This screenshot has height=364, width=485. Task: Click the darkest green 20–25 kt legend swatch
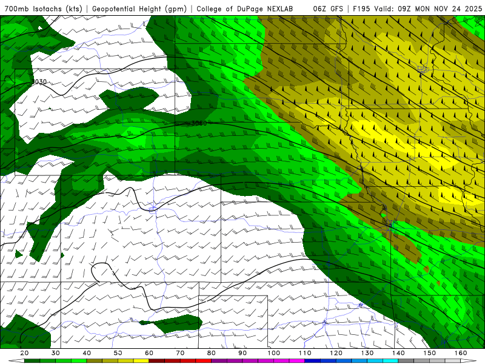32,361
